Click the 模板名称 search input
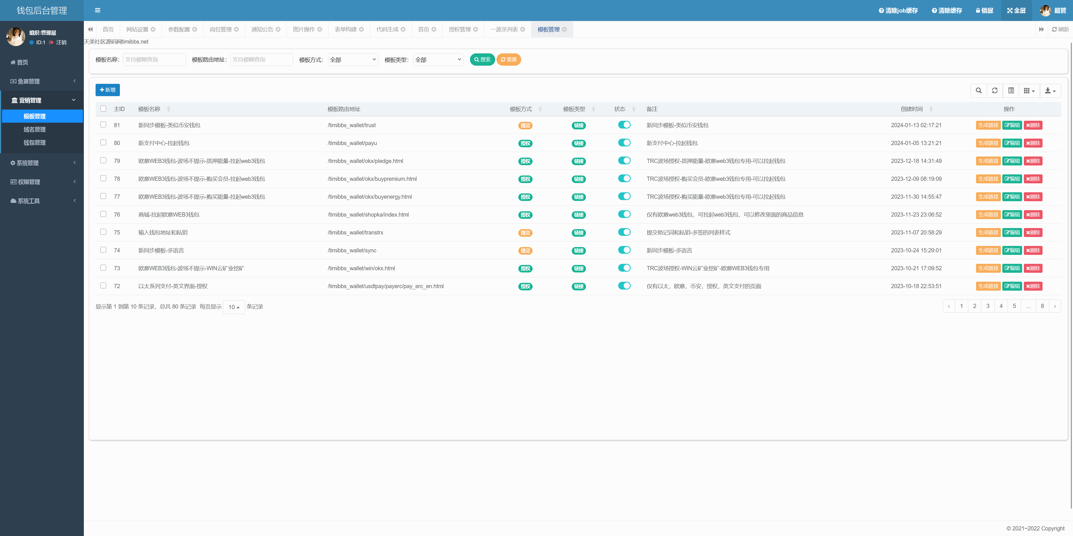Screen dimensions: 1073x536 tap(154, 60)
